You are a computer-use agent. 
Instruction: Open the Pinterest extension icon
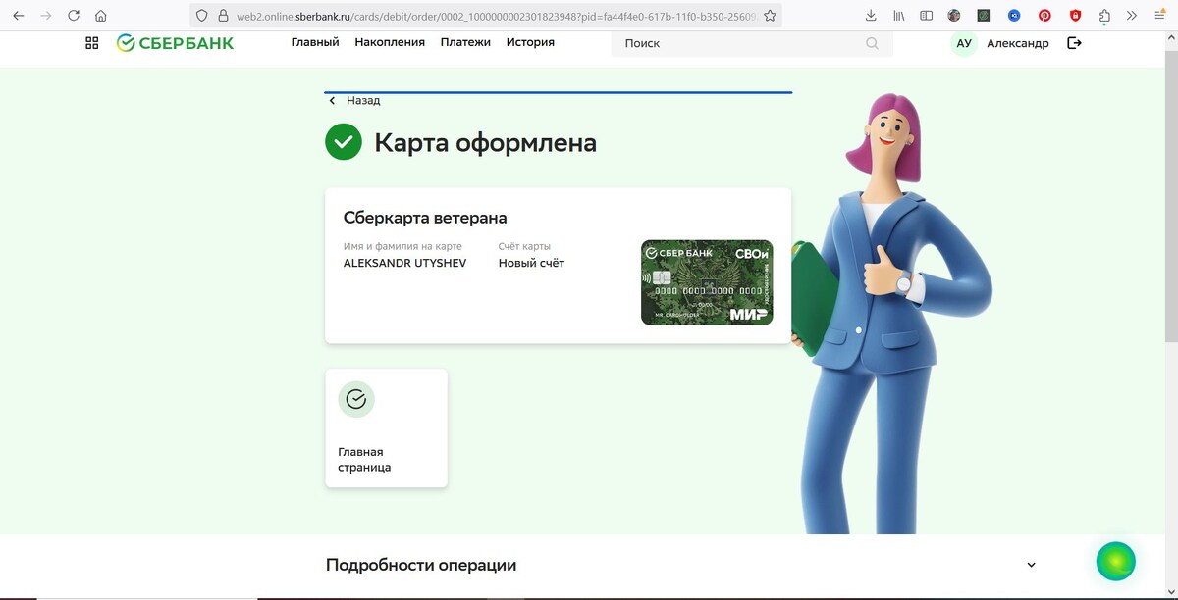click(1044, 16)
